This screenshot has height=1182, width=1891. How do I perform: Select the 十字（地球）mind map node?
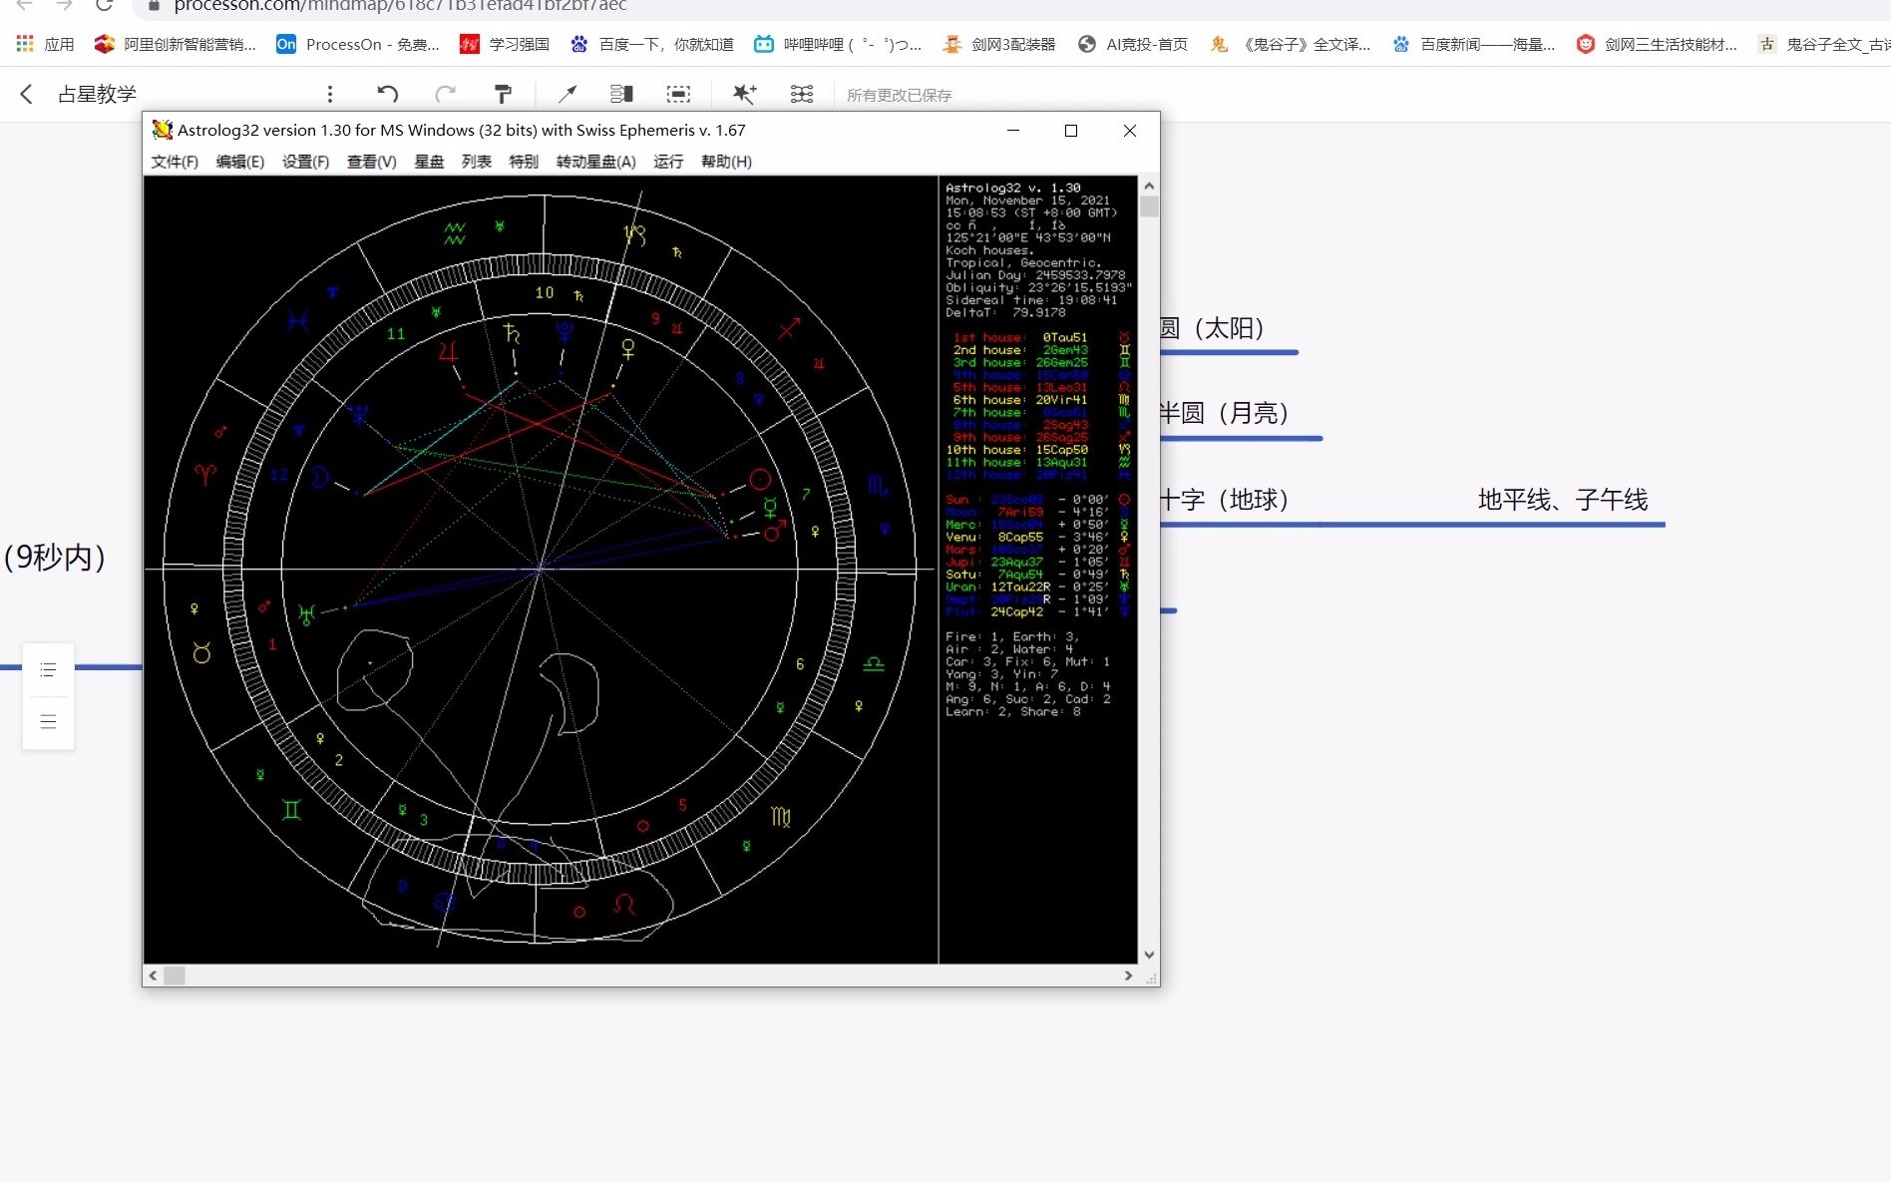(x=1225, y=500)
